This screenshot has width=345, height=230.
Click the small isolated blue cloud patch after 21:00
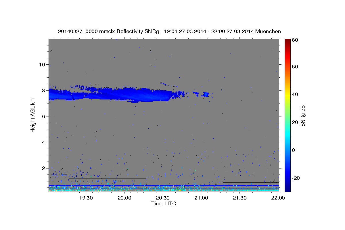[x=206, y=94]
